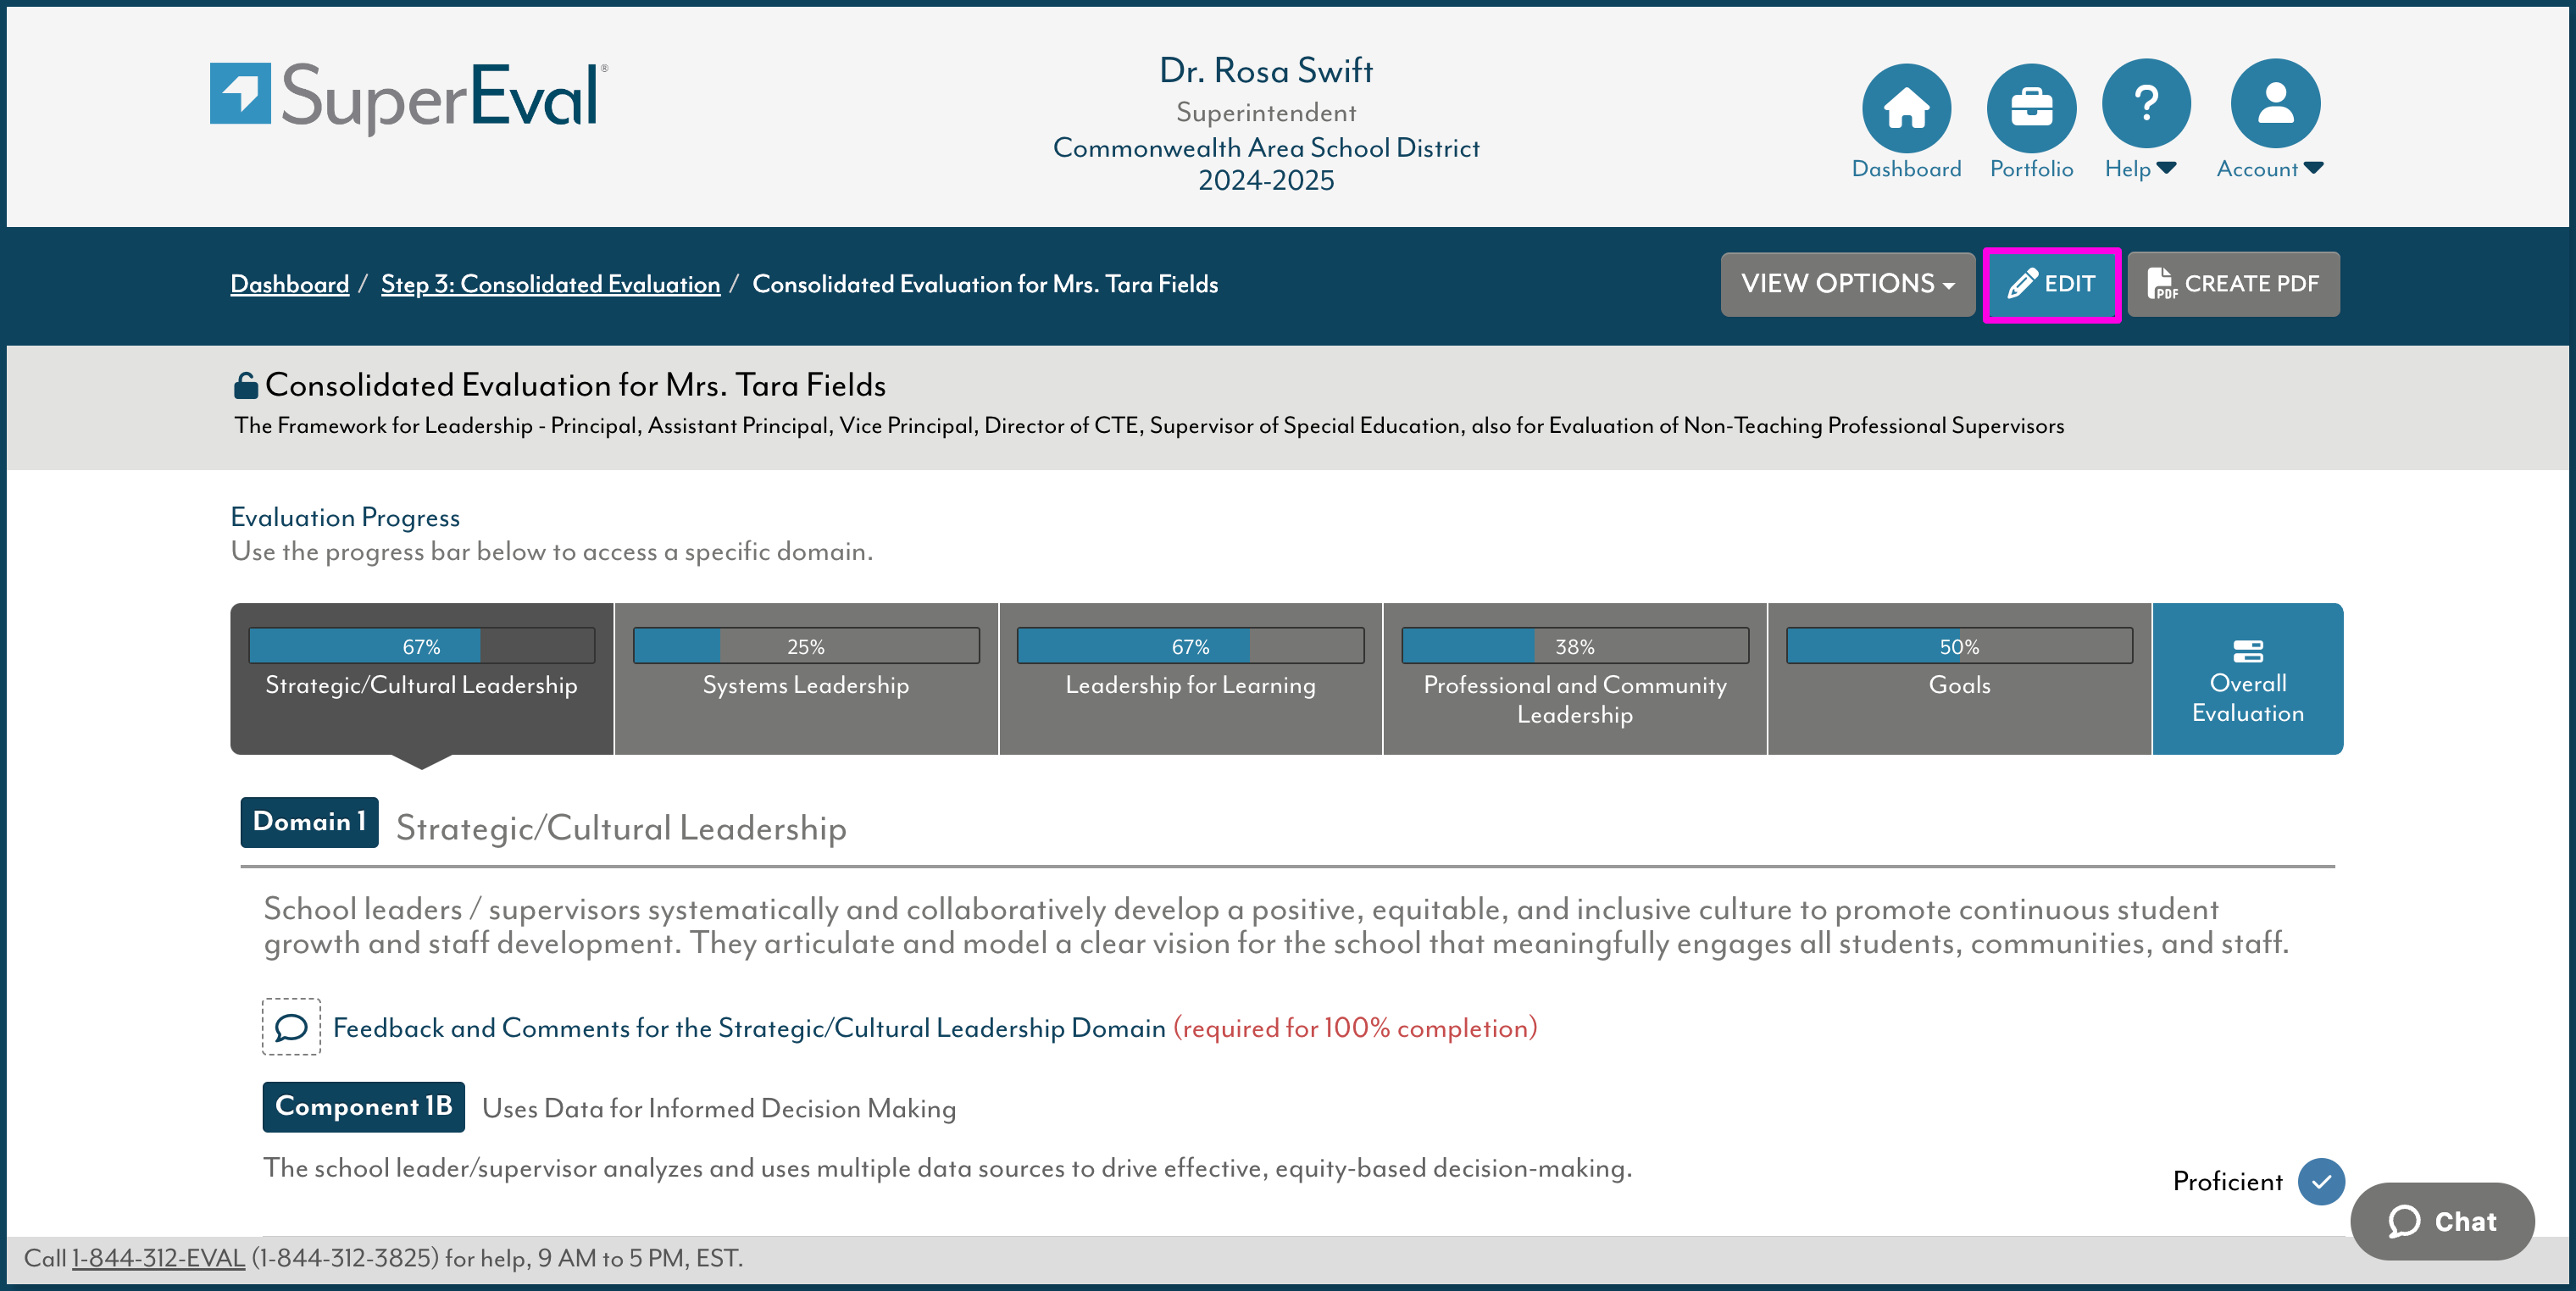2576x1291 pixels.
Task: Open the Portfolio briefcase icon
Action: (2031, 108)
